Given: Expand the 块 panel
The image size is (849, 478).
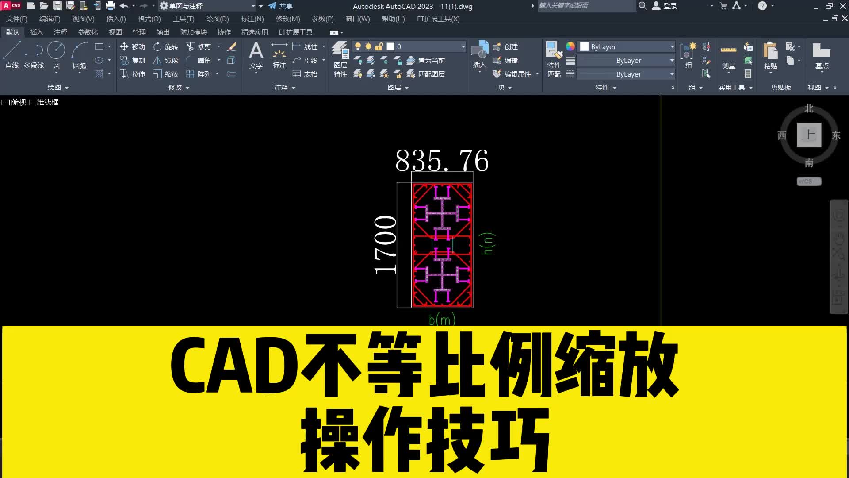Looking at the screenshot, I should 505,88.
